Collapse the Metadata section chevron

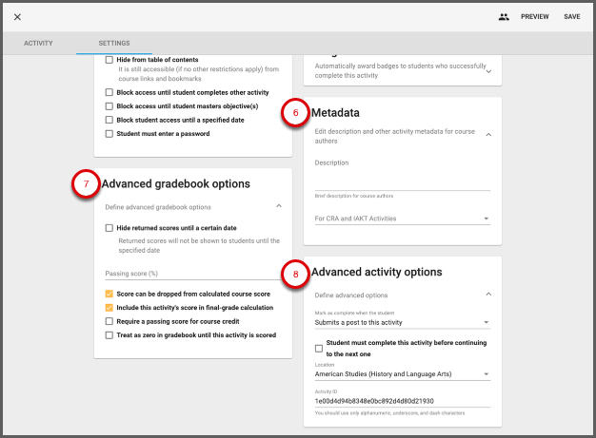pyautogui.click(x=488, y=135)
